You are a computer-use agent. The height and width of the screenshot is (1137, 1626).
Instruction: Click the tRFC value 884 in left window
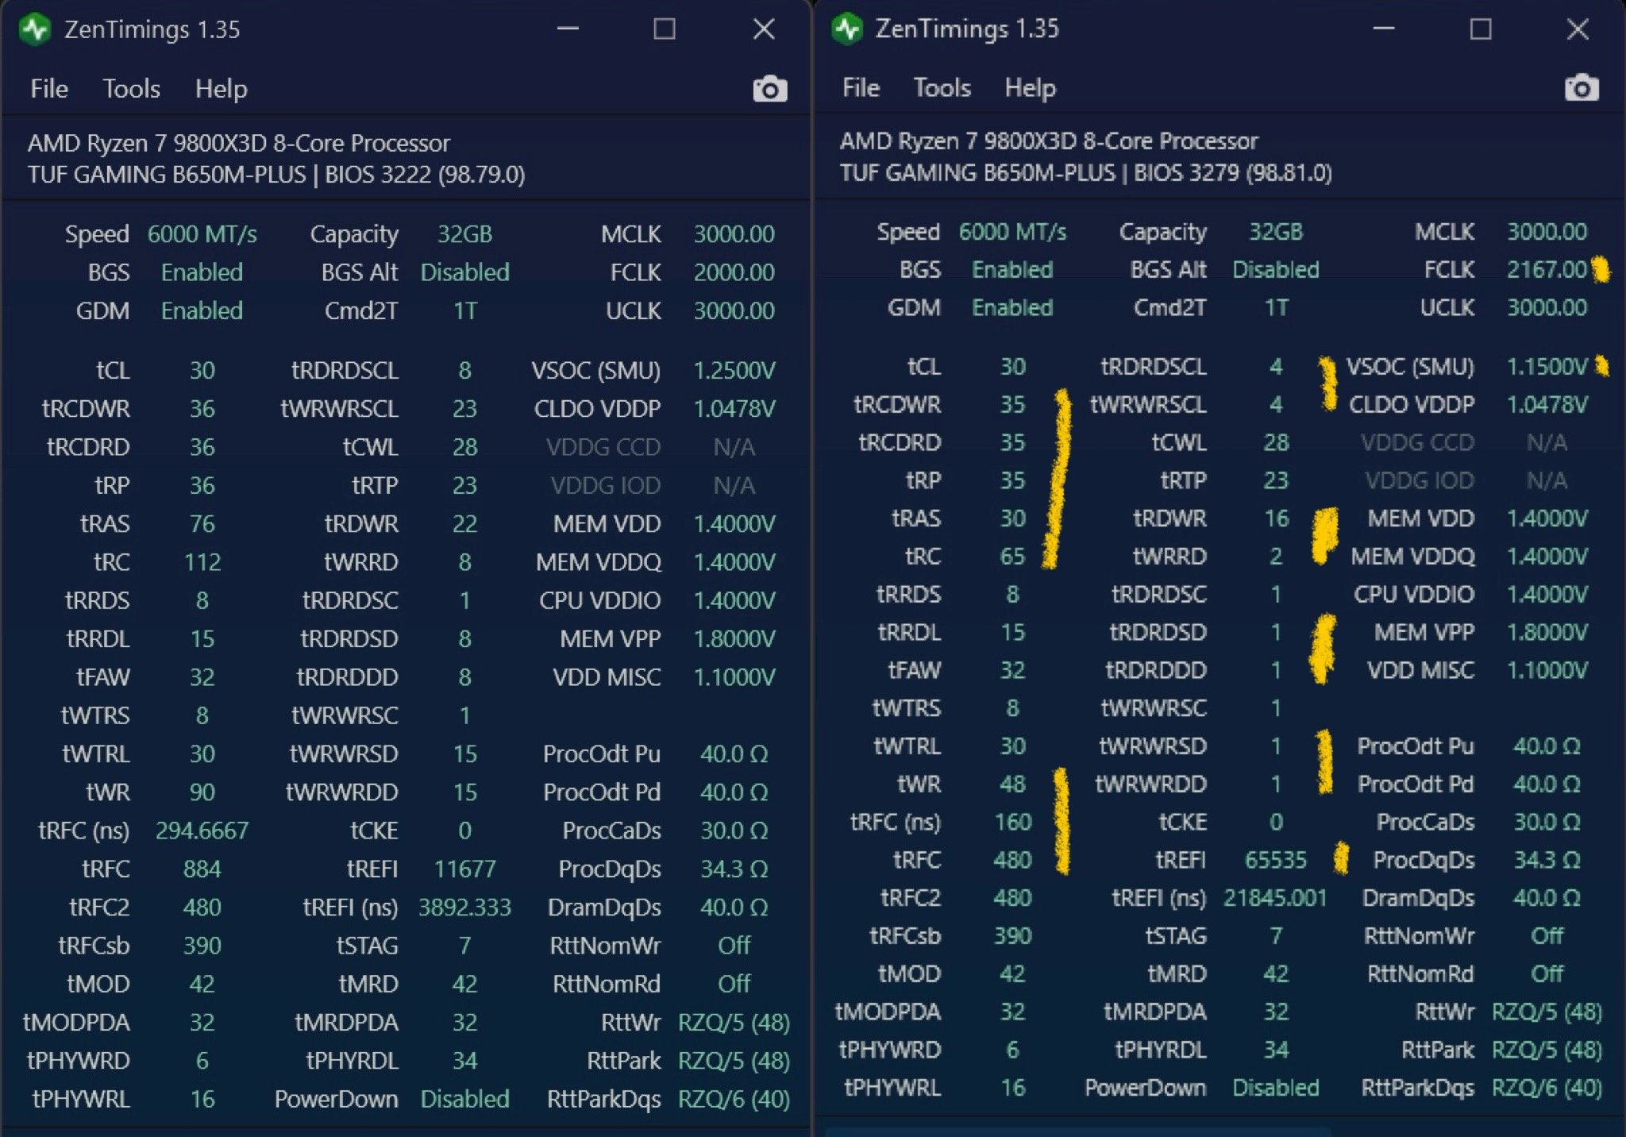coord(202,869)
